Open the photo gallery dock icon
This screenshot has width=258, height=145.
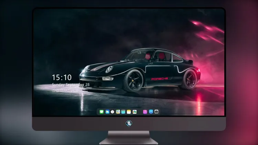point(135,112)
